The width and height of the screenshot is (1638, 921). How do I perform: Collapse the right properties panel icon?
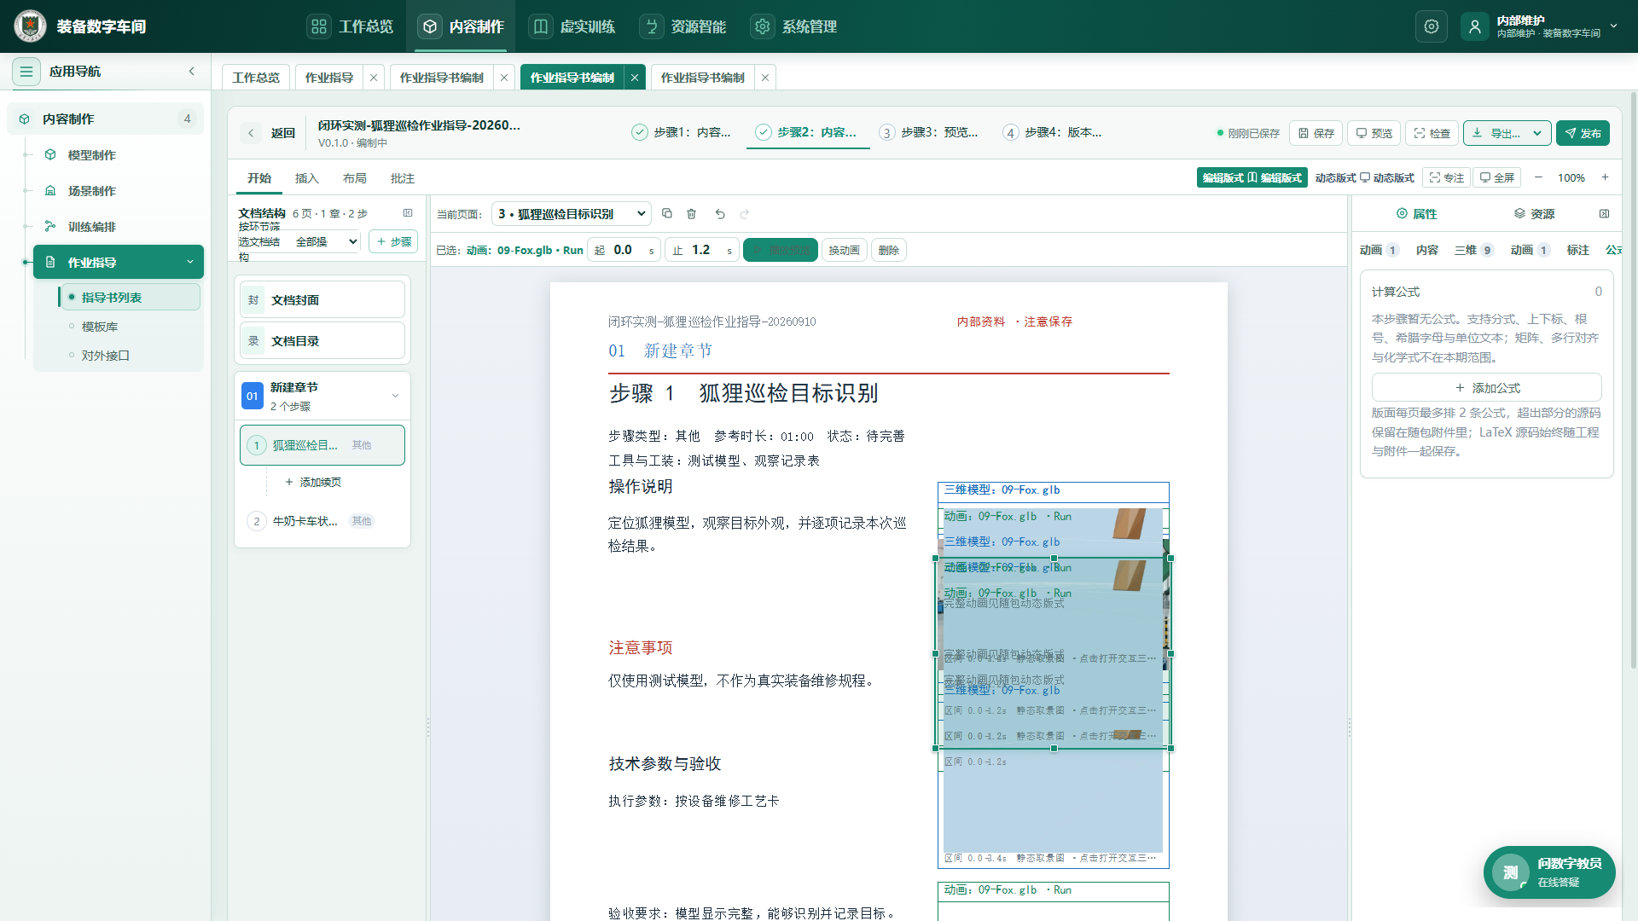[x=1604, y=214]
